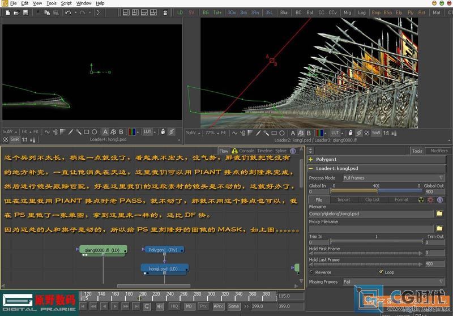Toggle the HiQ button on timeline bar
The width and height of the screenshot is (453, 316).
click(x=174, y=306)
